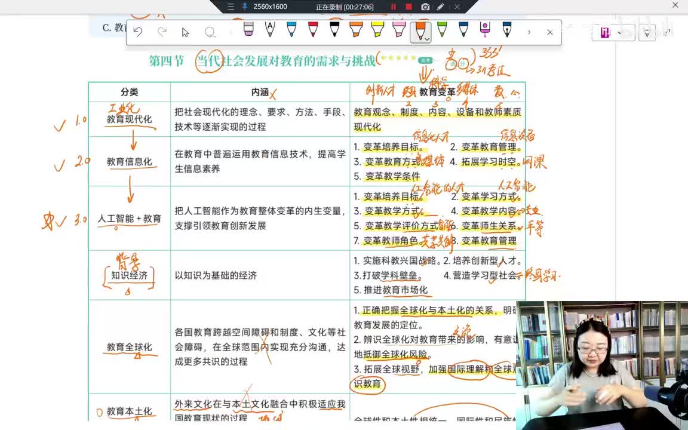Choose the orange highlighter
Image resolution: width=688 pixels, height=430 pixels.
356,29
